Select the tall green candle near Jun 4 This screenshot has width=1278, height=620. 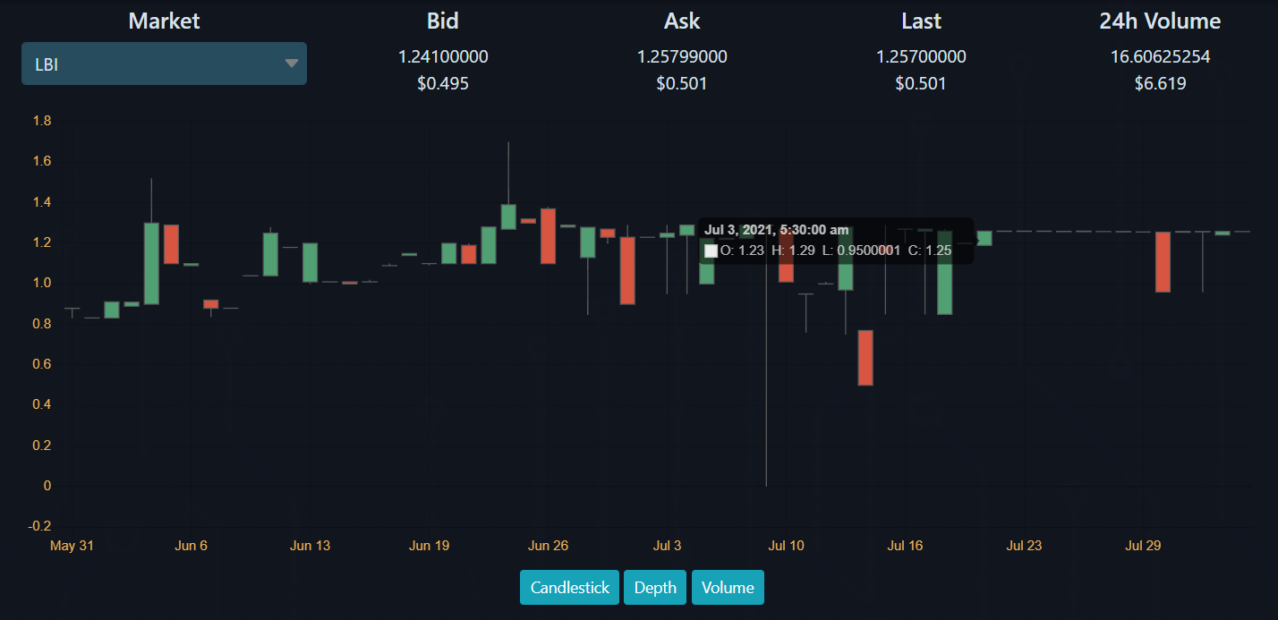click(151, 263)
